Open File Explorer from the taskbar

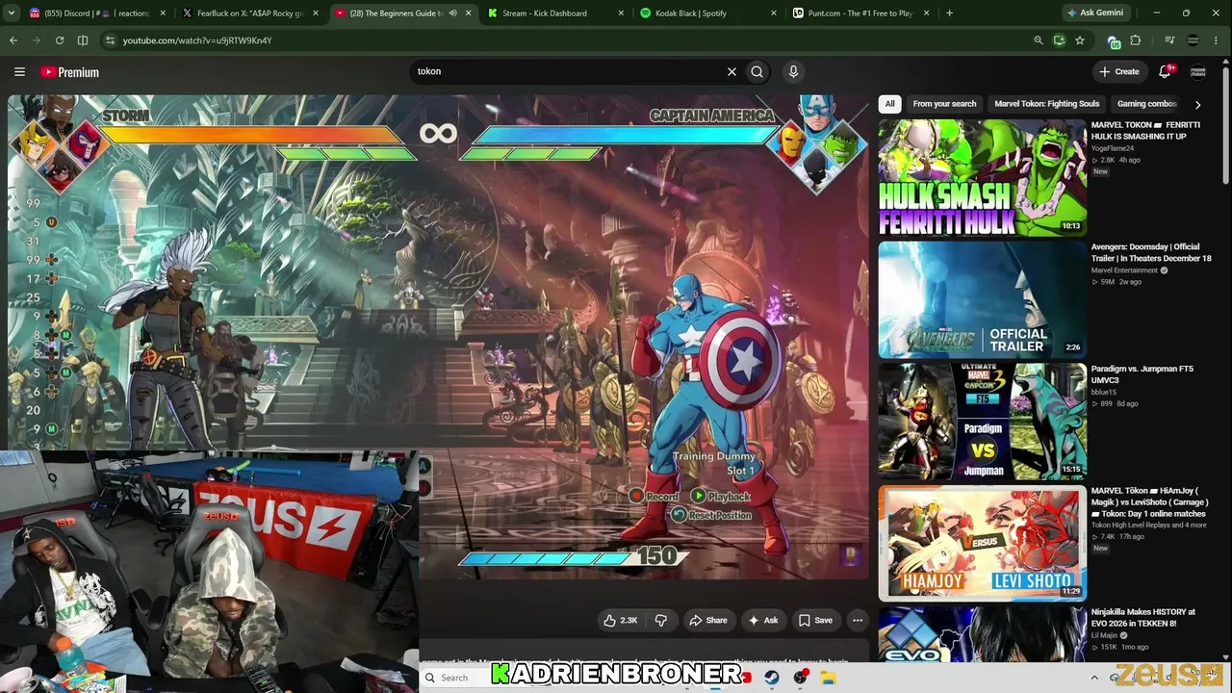pyautogui.click(x=828, y=678)
